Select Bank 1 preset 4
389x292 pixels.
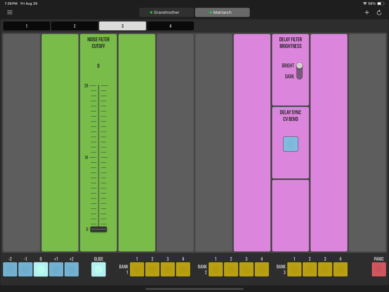183,269
